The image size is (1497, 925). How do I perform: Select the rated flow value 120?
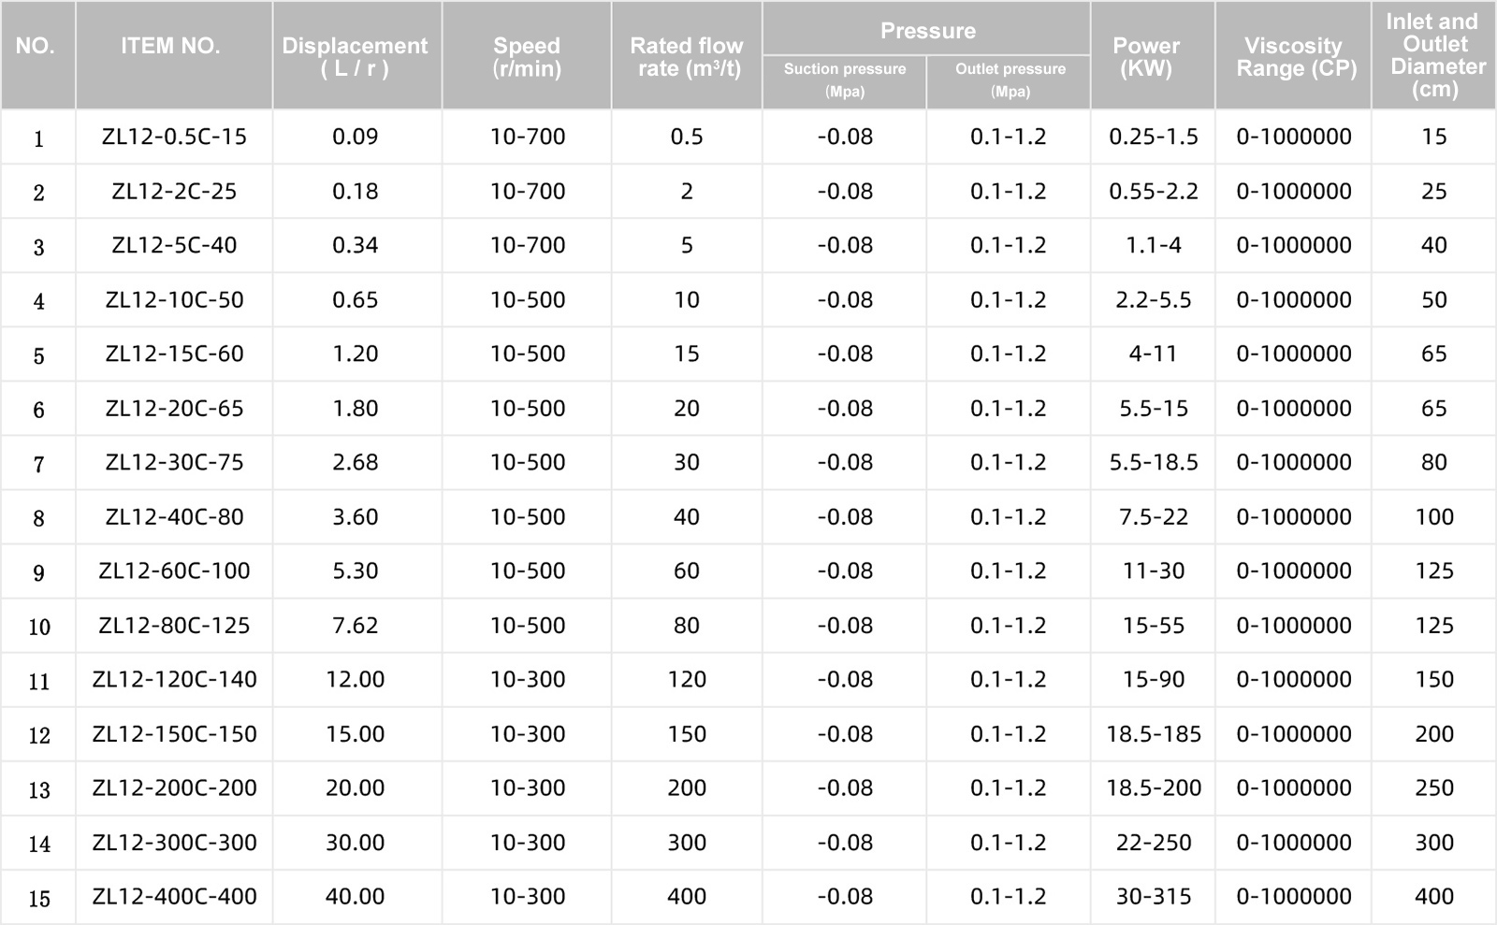click(687, 679)
